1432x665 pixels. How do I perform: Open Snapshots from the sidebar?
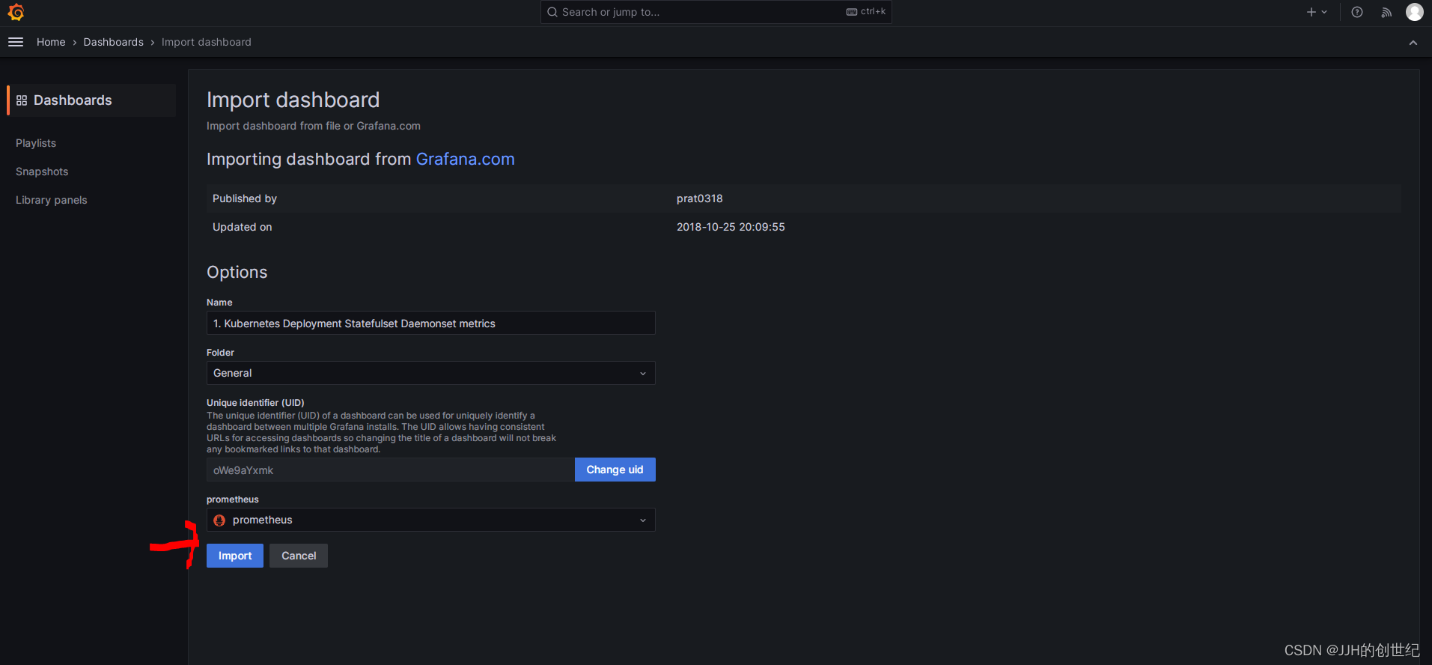click(42, 171)
